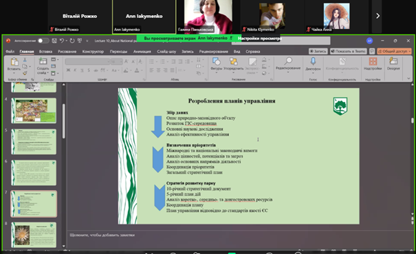The width and height of the screenshot is (416, 254).
Task: Click the Общий доступ share button
Action: (x=394, y=51)
